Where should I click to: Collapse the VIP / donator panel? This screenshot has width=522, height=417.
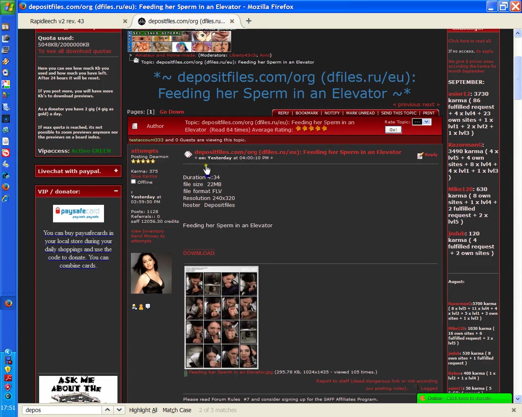(x=116, y=191)
